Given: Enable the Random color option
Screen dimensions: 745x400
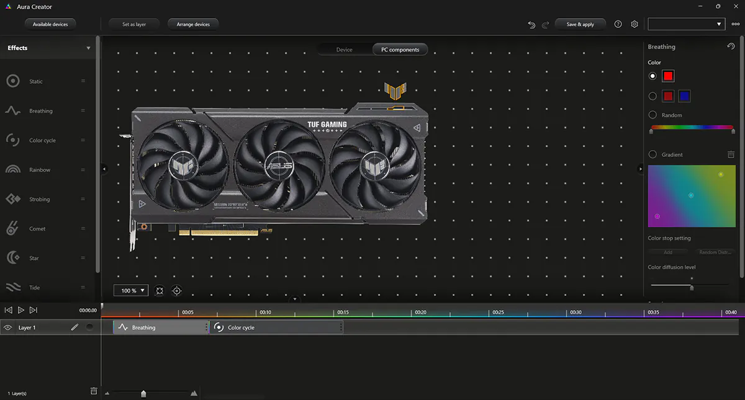Looking at the screenshot, I should point(652,115).
